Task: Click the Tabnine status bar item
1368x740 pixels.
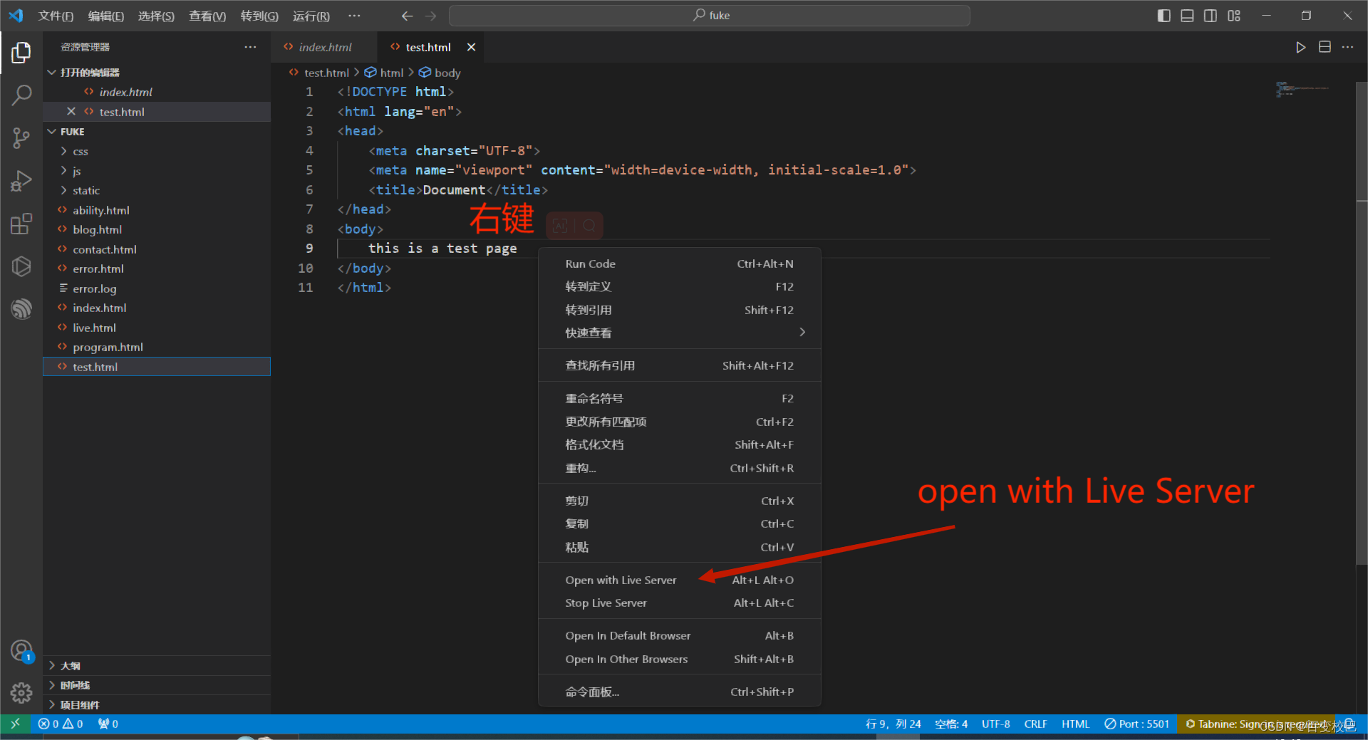Action: pyautogui.click(x=1256, y=724)
